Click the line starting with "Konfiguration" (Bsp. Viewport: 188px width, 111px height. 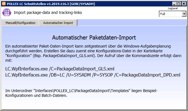tap(93, 56)
